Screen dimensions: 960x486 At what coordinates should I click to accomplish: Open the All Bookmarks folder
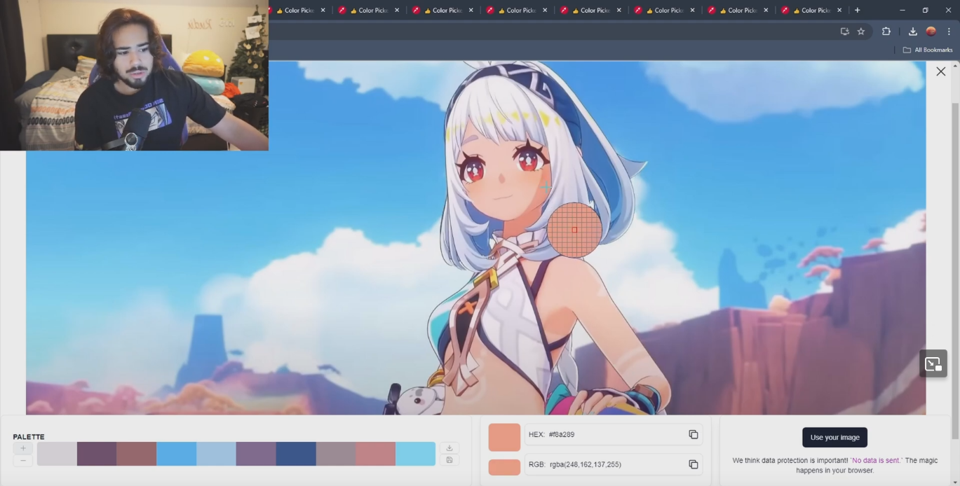click(927, 50)
